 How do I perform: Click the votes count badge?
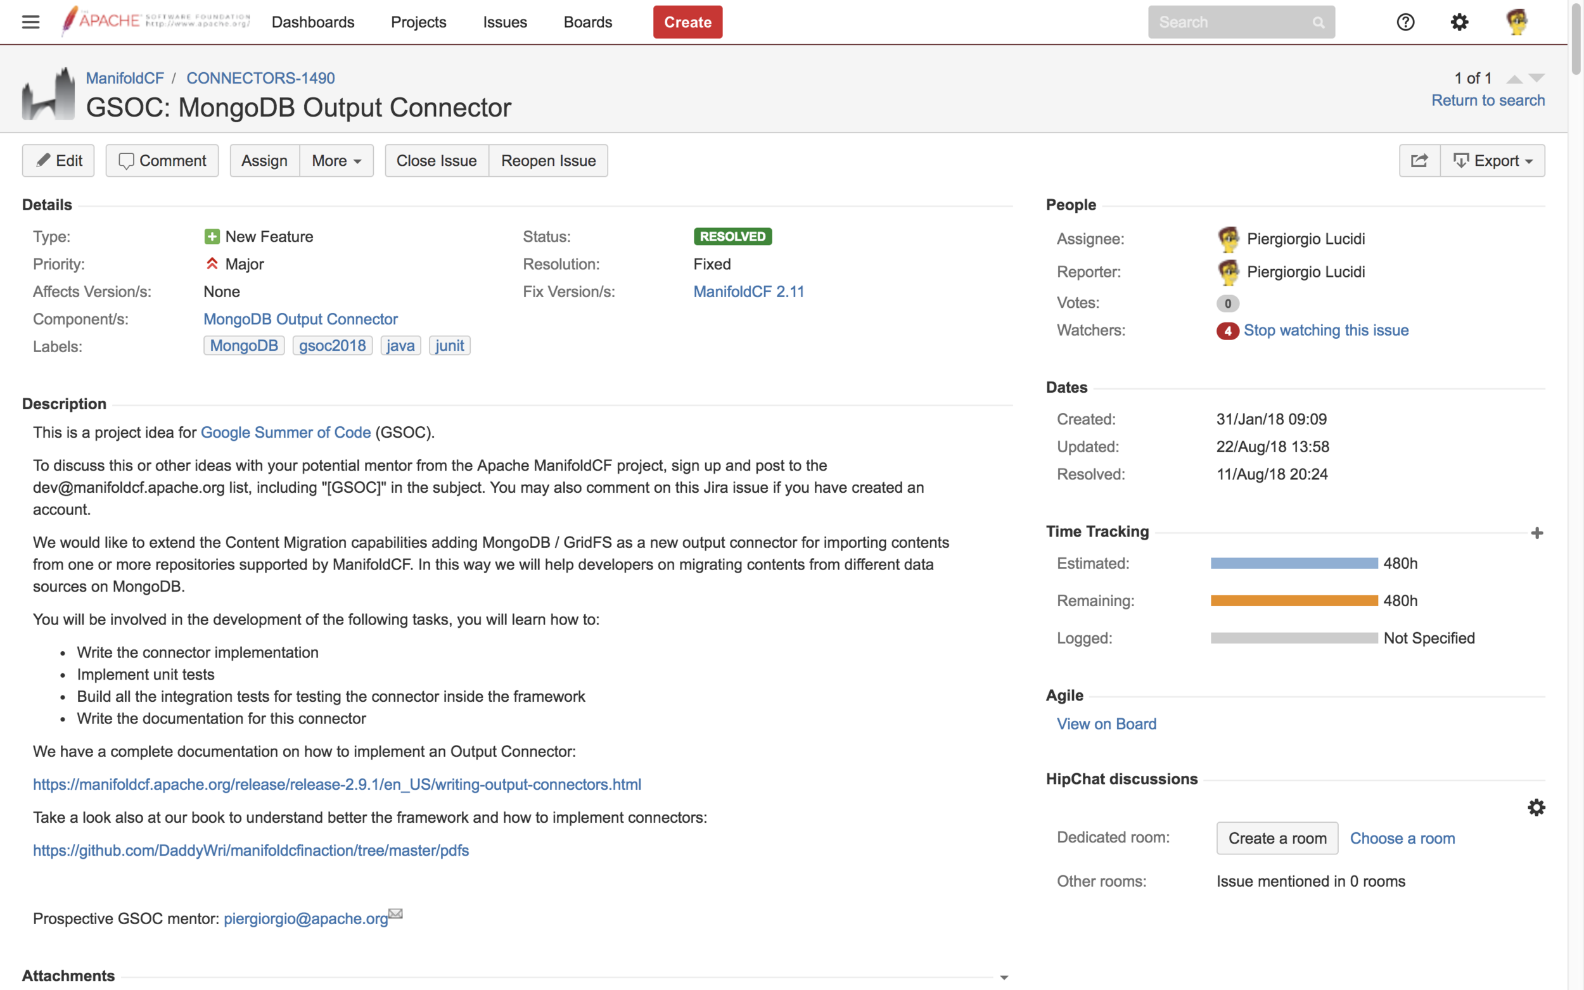1228,303
